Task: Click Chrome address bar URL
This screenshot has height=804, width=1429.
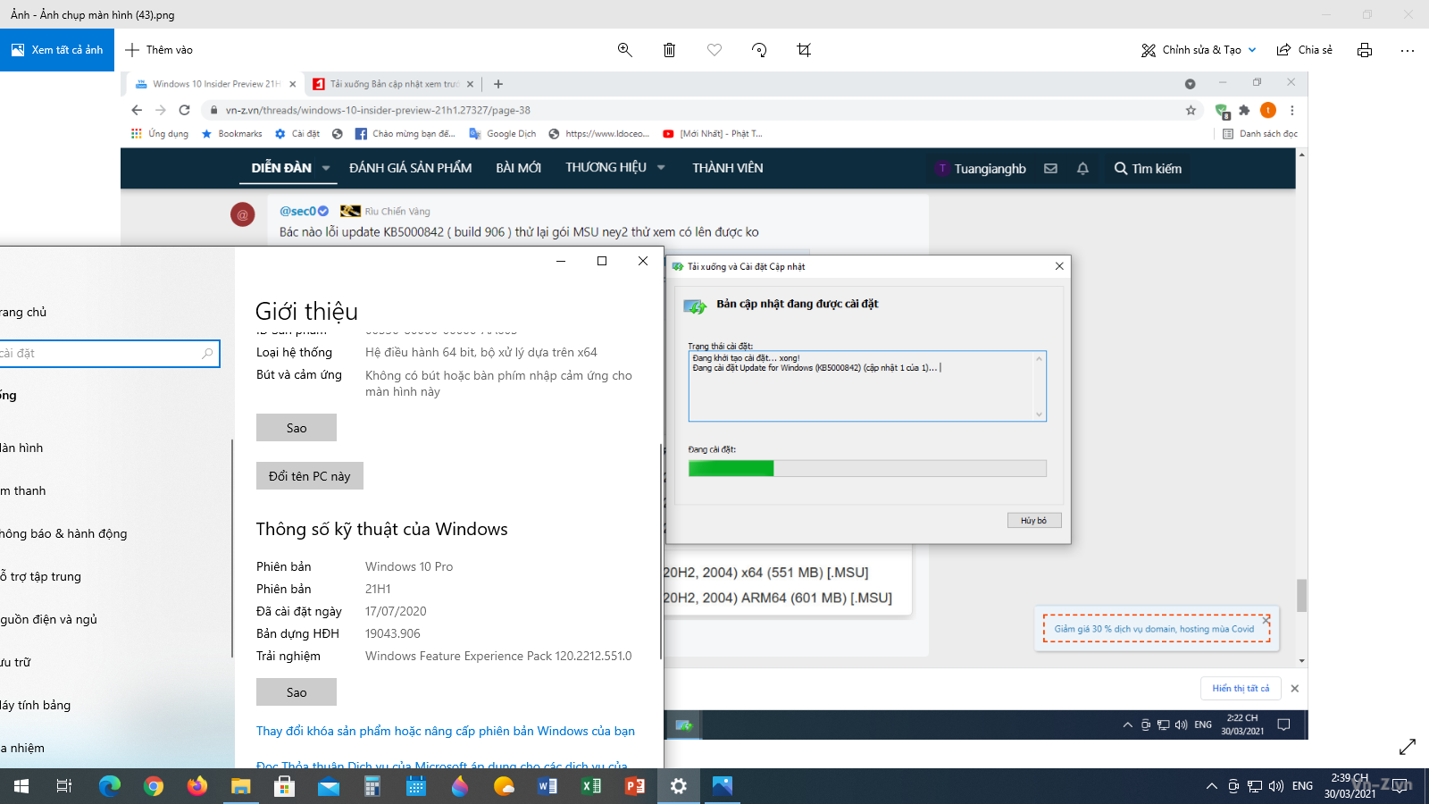Action: [378, 110]
